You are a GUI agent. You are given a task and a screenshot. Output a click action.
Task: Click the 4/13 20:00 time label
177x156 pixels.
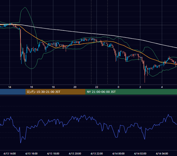(x=75, y=153)
